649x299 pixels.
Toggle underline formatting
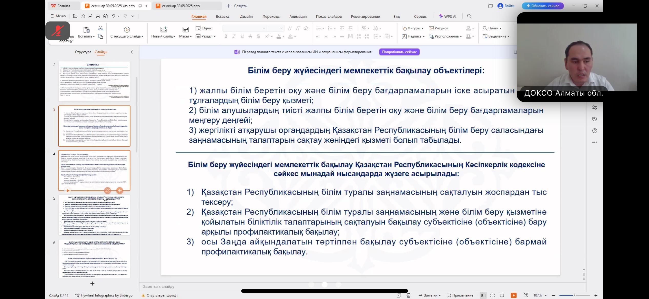pos(242,36)
